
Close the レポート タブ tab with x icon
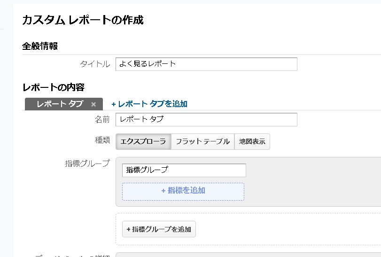point(93,104)
